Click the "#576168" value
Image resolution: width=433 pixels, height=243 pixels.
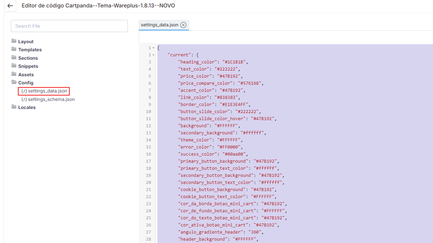click(250, 83)
